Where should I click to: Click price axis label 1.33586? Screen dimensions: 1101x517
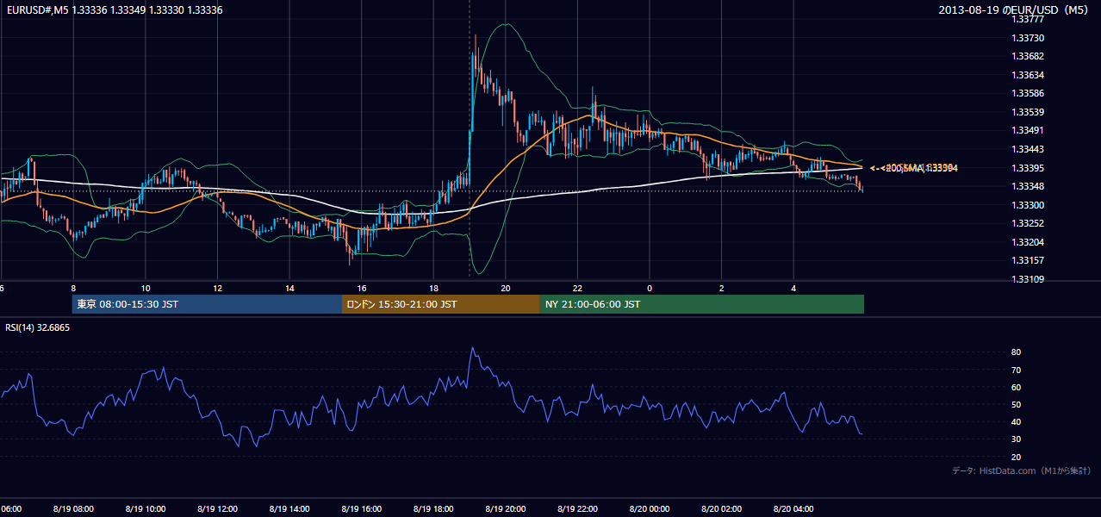click(x=1027, y=93)
